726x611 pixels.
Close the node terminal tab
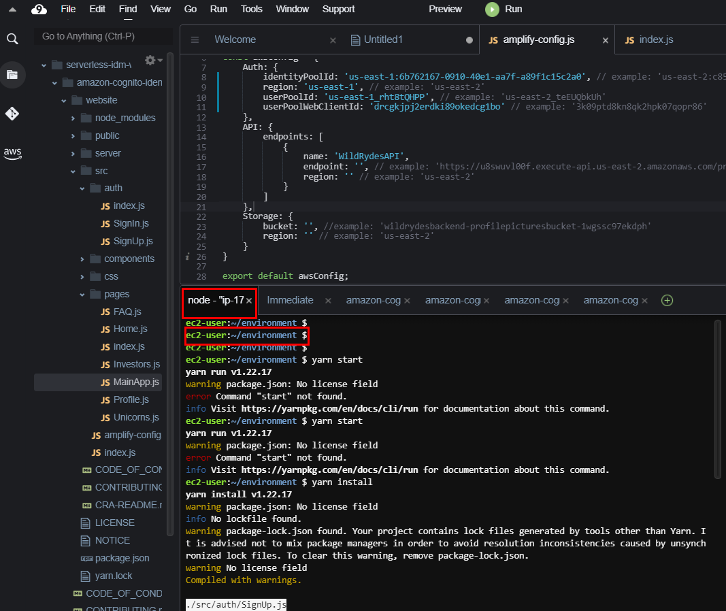pyautogui.click(x=249, y=301)
